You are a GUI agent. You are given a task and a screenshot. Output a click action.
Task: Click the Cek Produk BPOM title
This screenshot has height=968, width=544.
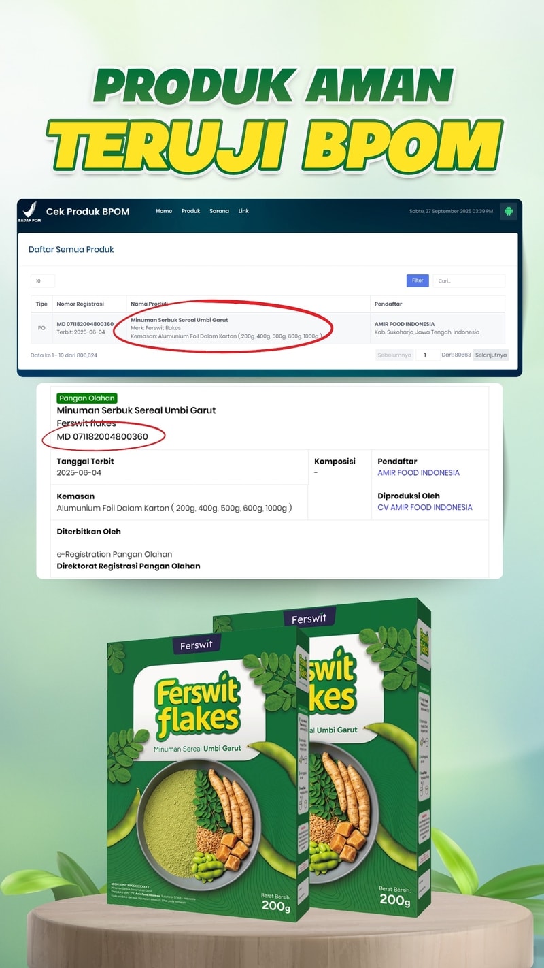pos(88,212)
